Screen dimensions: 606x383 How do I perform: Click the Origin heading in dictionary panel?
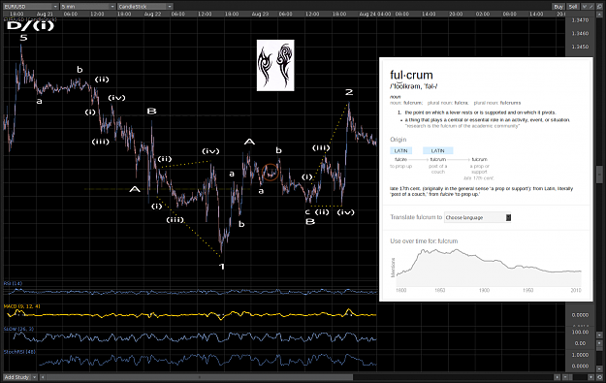(399, 140)
